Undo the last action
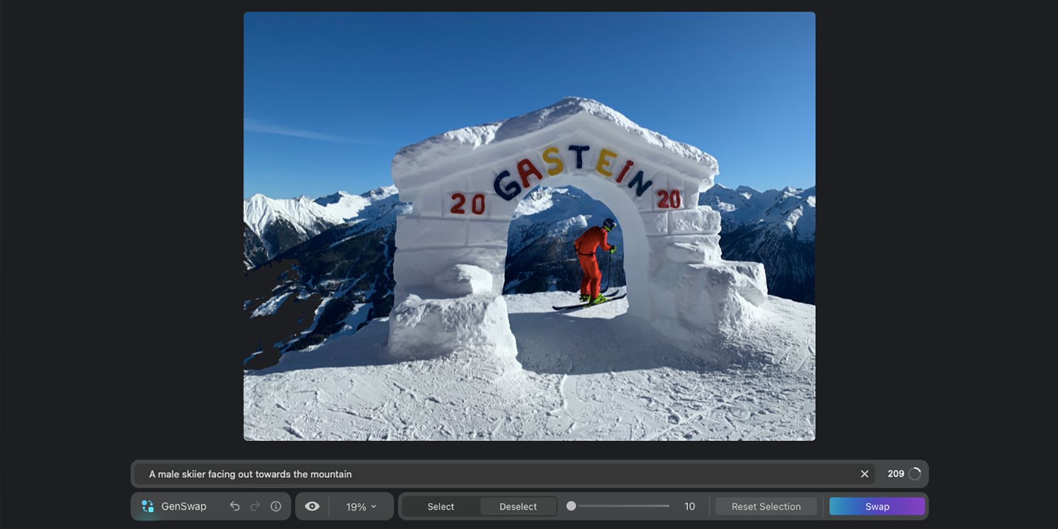 pyautogui.click(x=235, y=506)
